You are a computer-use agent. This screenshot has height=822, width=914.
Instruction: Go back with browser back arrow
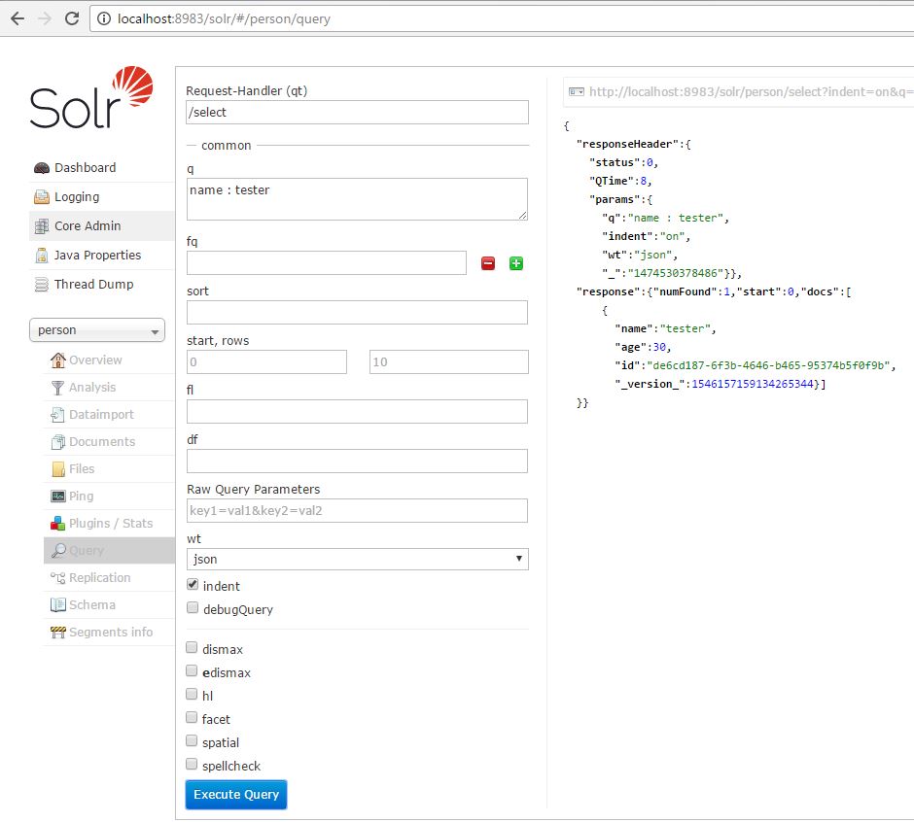tap(18, 18)
